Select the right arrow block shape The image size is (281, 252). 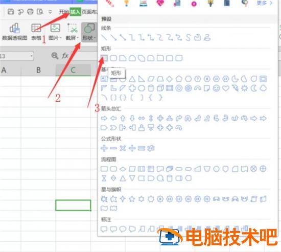tap(104, 118)
